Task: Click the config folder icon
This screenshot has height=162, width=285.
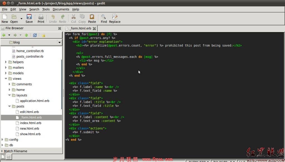Action: [x=7, y=140]
